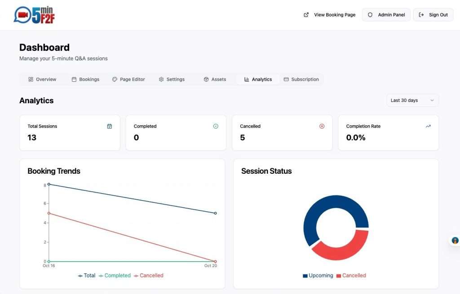Click the chevron arrow in date range selector
460x294 pixels.
coord(432,100)
